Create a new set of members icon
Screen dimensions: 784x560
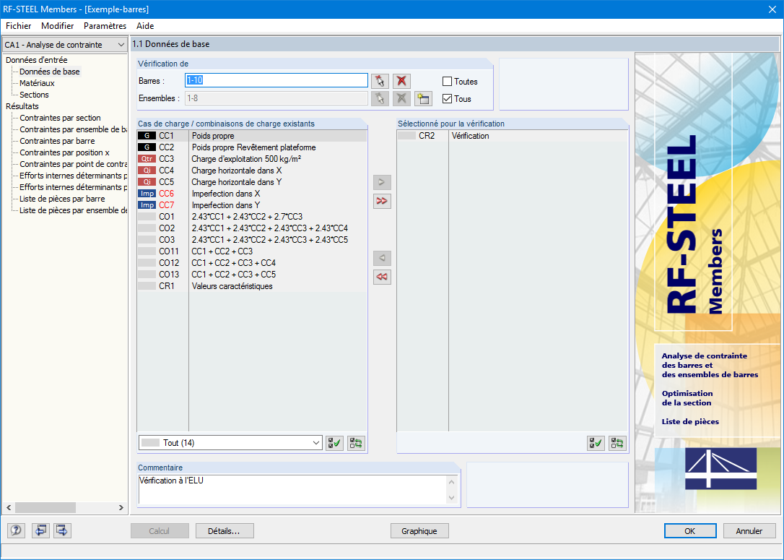point(423,98)
